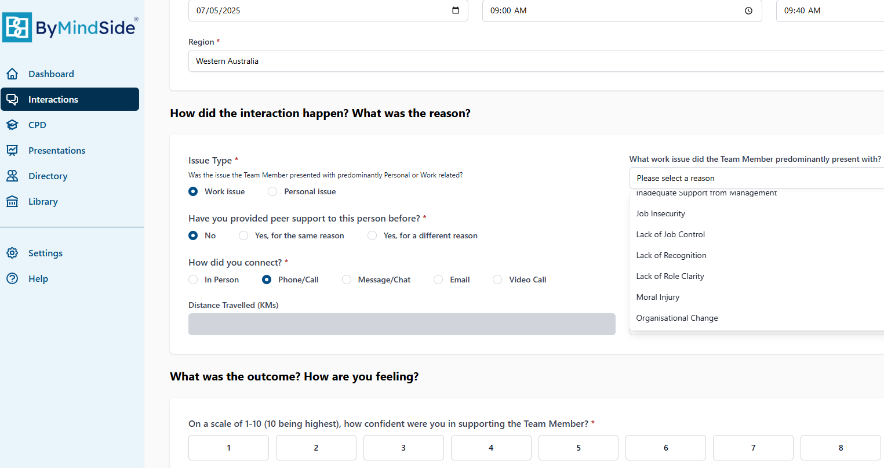The height and width of the screenshot is (468, 884).
Task: Select Yes, for the same reason
Action: click(243, 235)
